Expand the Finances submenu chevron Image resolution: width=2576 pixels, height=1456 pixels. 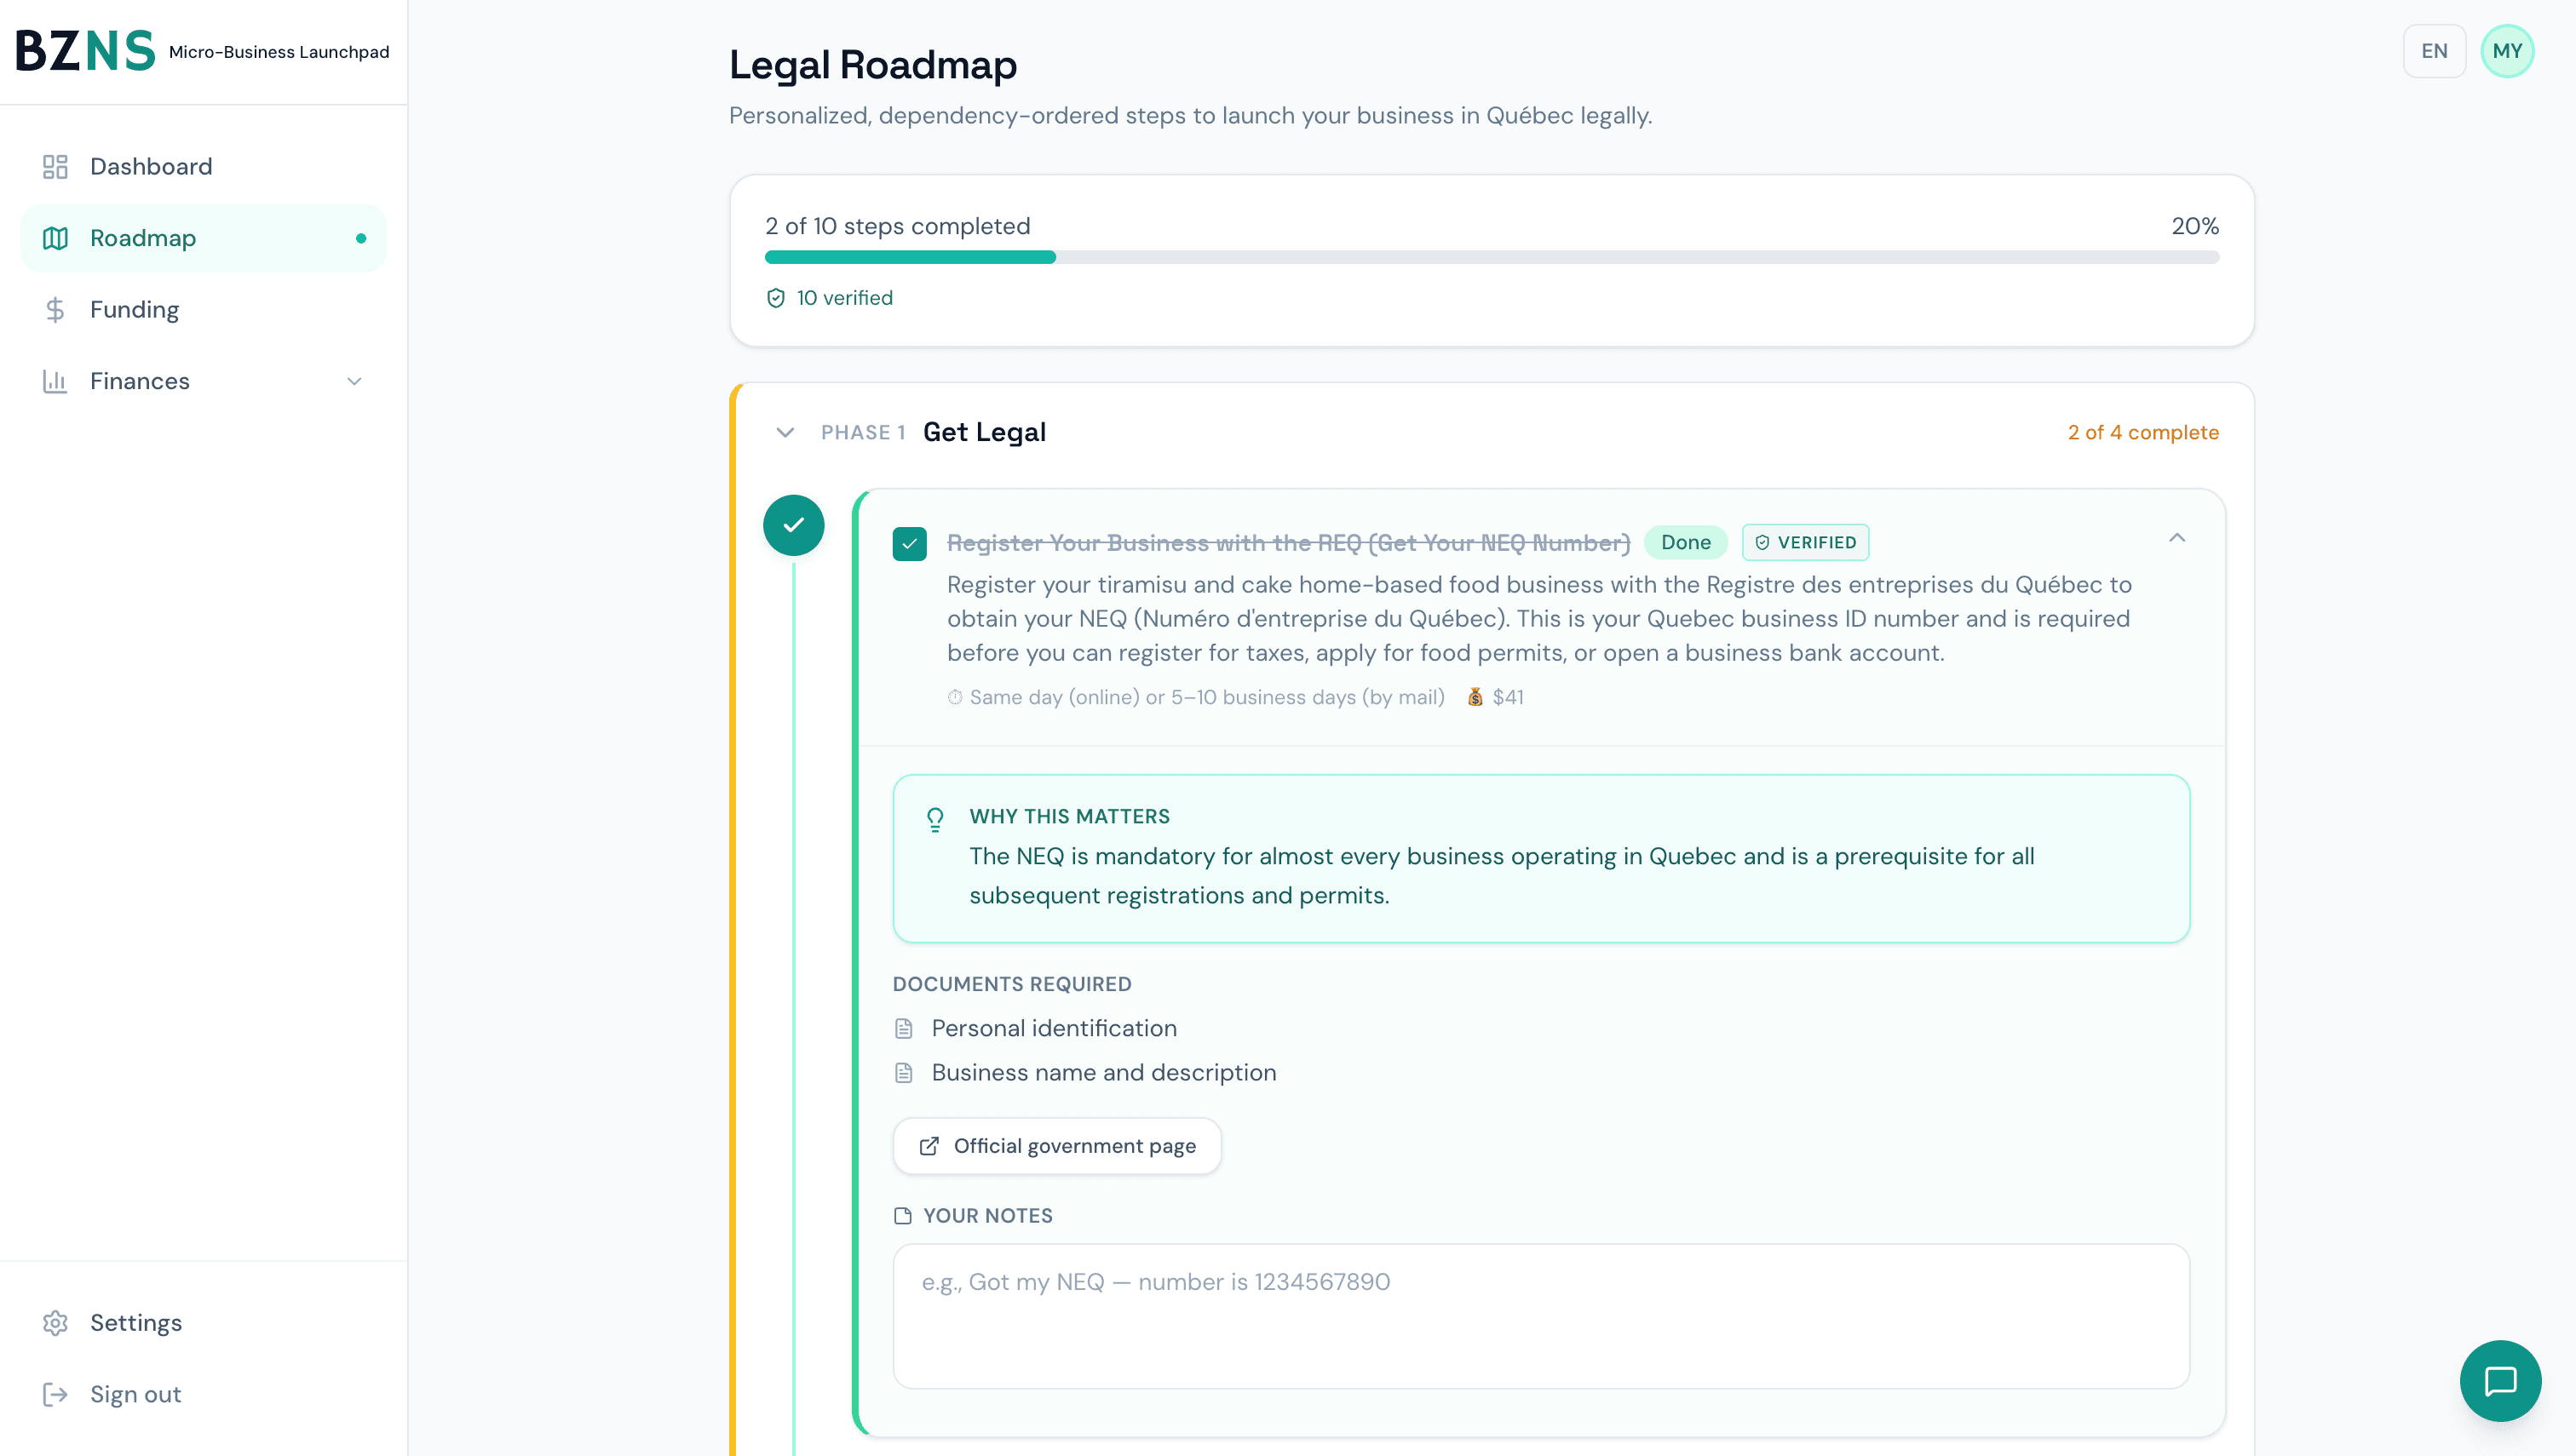[354, 381]
